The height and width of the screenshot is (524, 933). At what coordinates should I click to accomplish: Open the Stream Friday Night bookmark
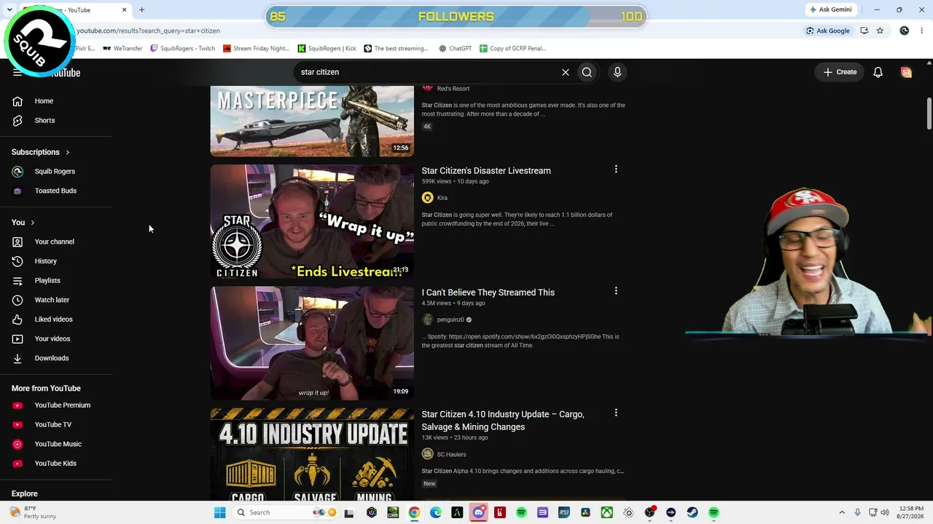click(256, 49)
